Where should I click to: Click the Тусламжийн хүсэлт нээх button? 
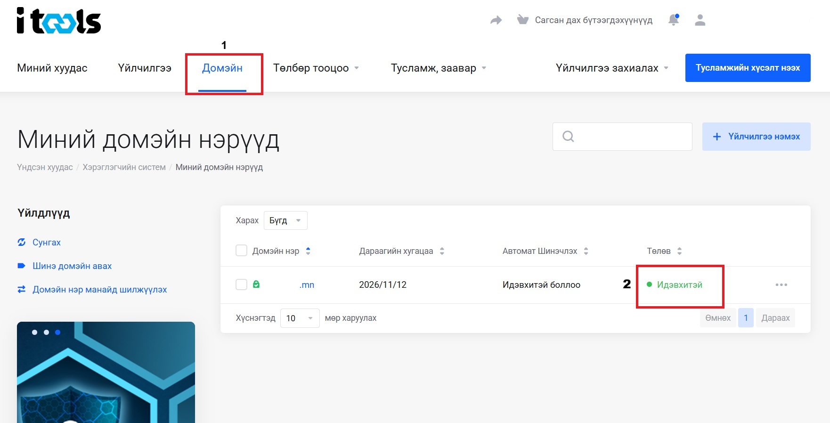pyautogui.click(x=748, y=68)
